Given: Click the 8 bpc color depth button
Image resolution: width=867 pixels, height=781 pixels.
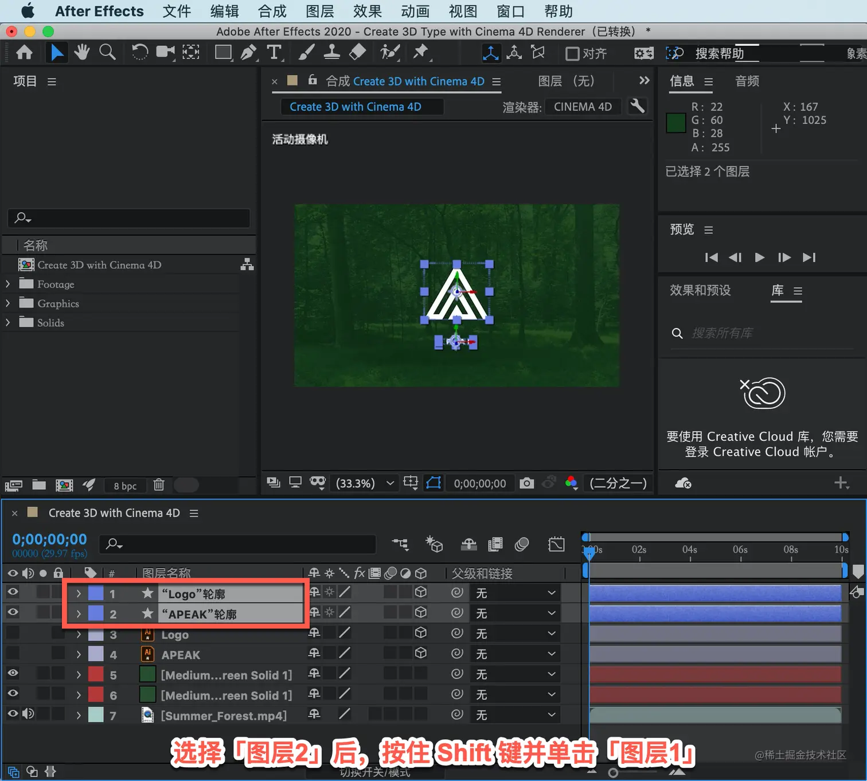Looking at the screenshot, I should [x=125, y=486].
